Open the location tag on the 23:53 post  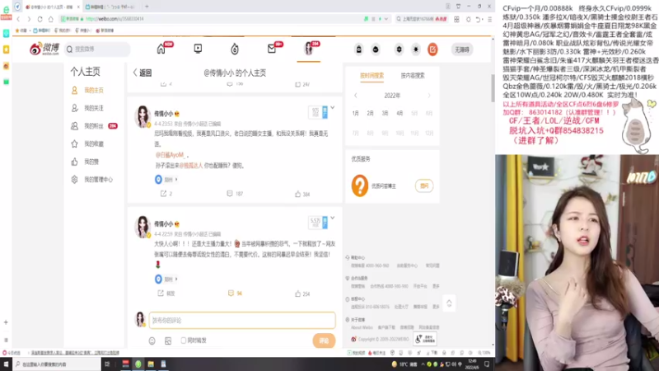coord(166,180)
